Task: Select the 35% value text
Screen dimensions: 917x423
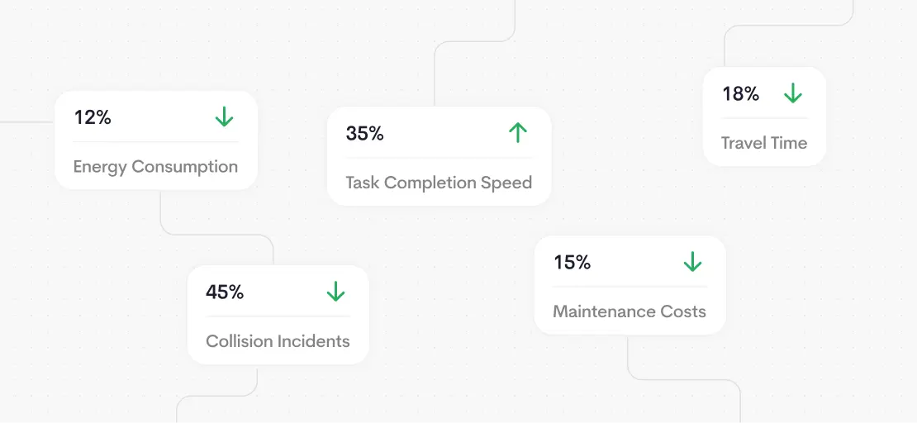Action: [365, 133]
